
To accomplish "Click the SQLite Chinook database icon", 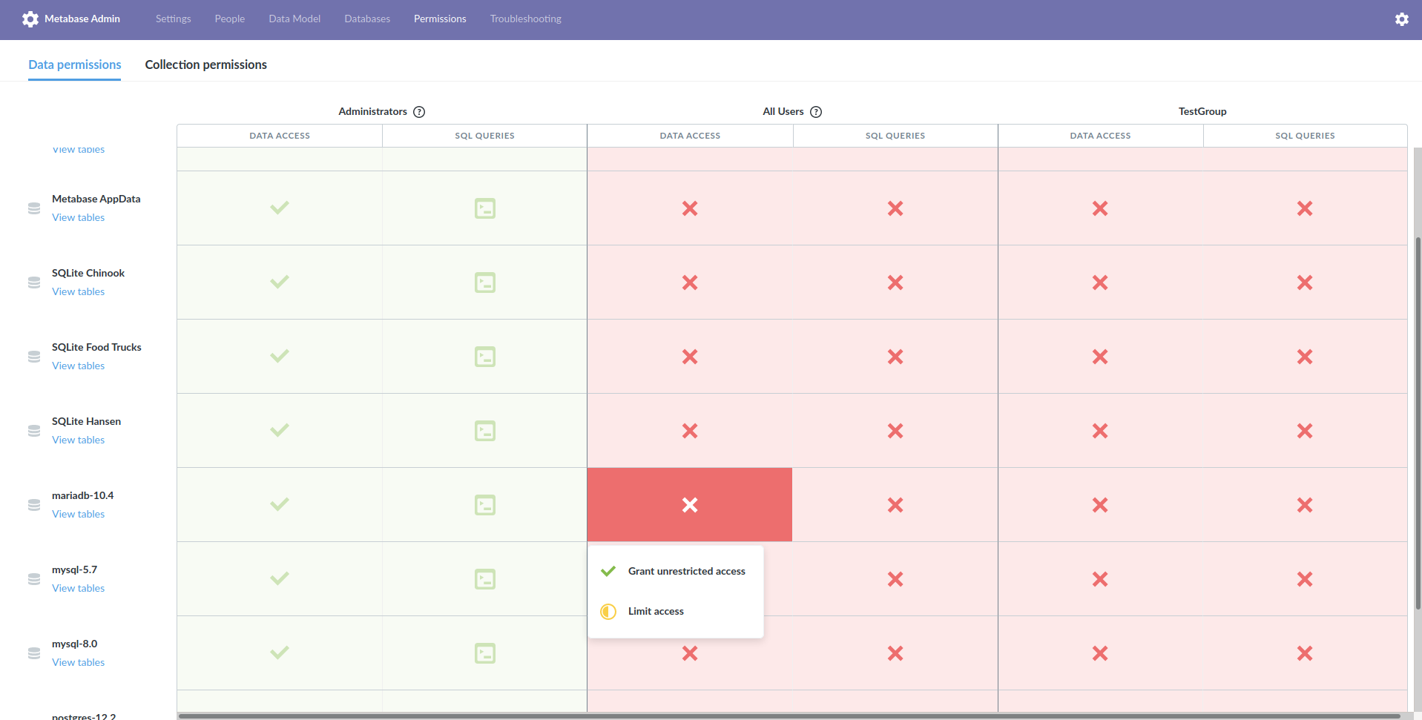I will coord(34,283).
